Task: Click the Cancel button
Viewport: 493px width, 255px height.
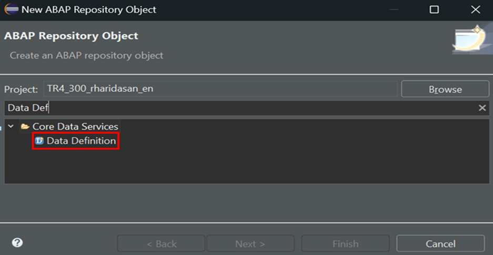Action: tap(440, 243)
